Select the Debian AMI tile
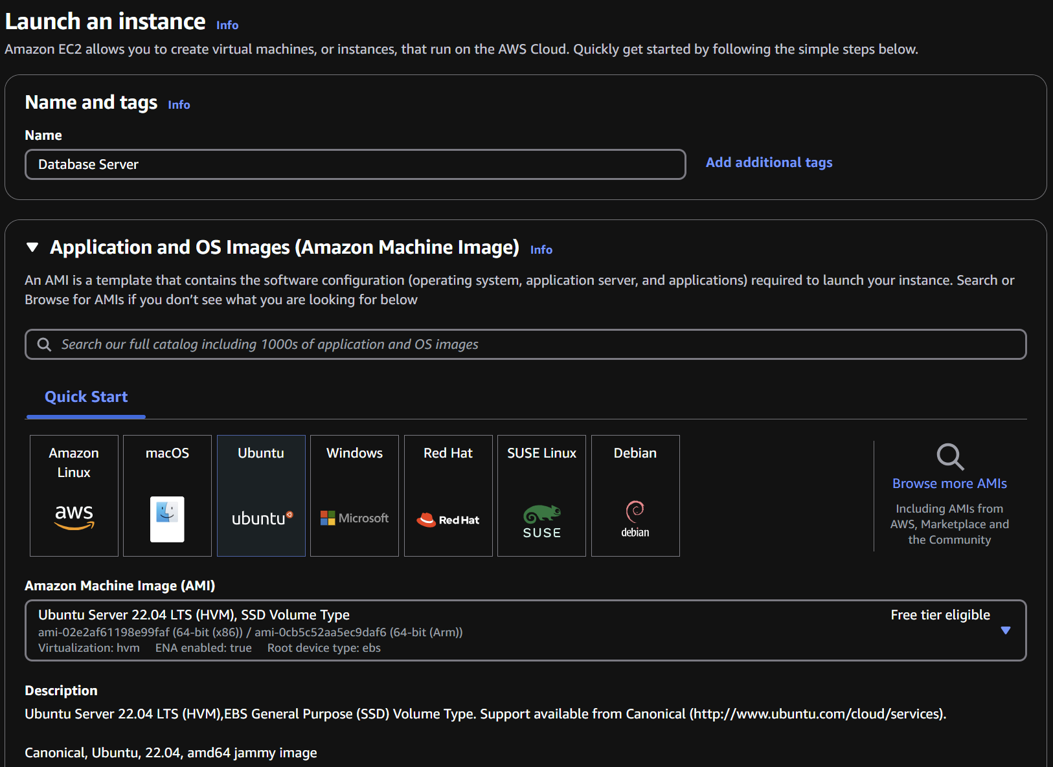Screen dimensions: 1053x767 pyautogui.click(x=635, y=496)
